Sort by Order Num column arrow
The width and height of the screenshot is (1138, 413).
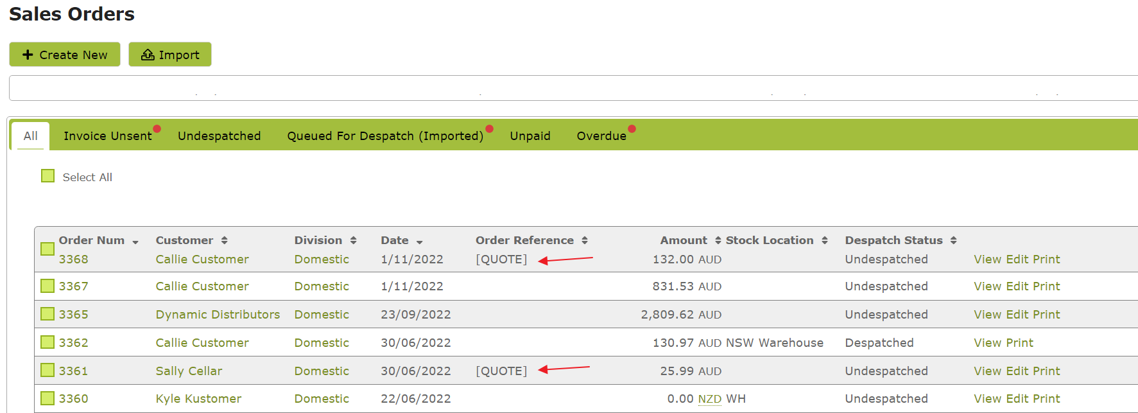coord(135,242)
